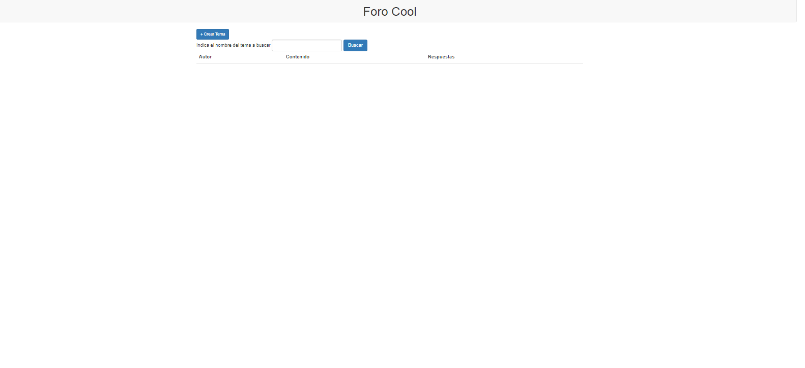Click the Autor heading in the table
Viewport: 805px width, 368px height.
point(205,57)
